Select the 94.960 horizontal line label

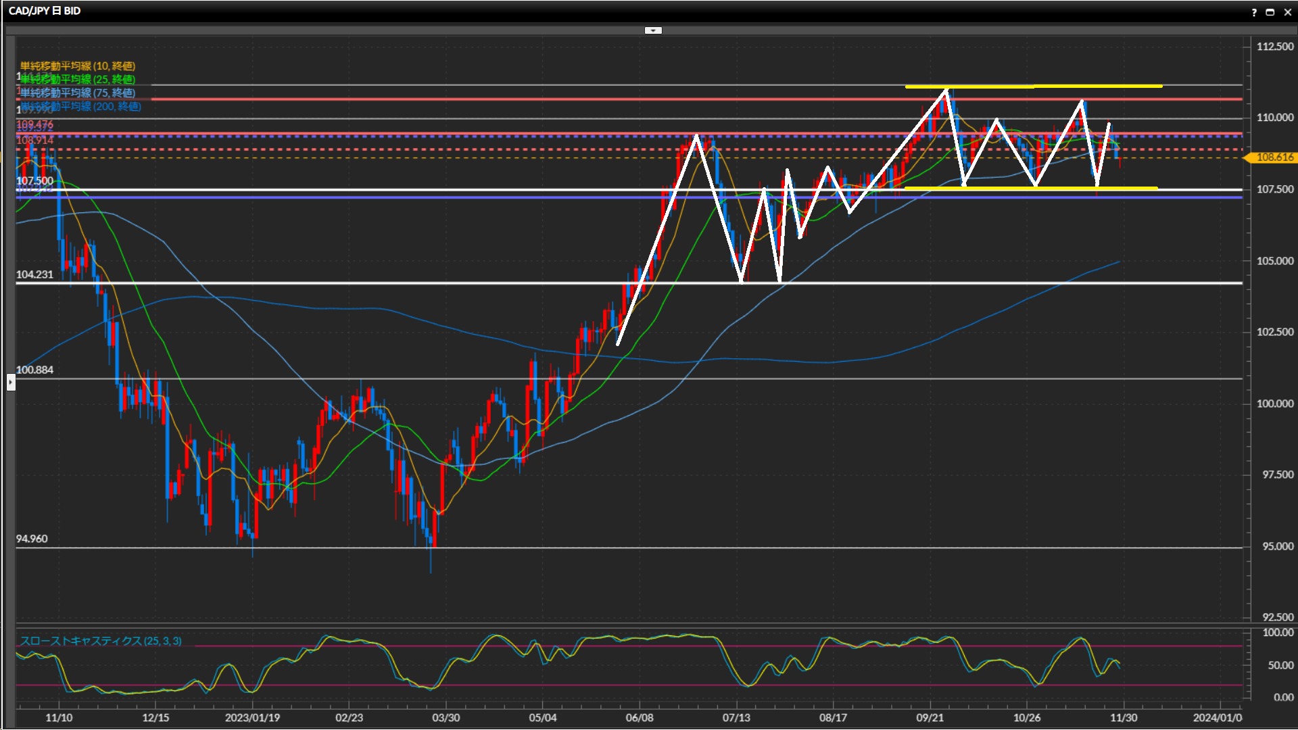pyautogui.click(x=32, y=539)
